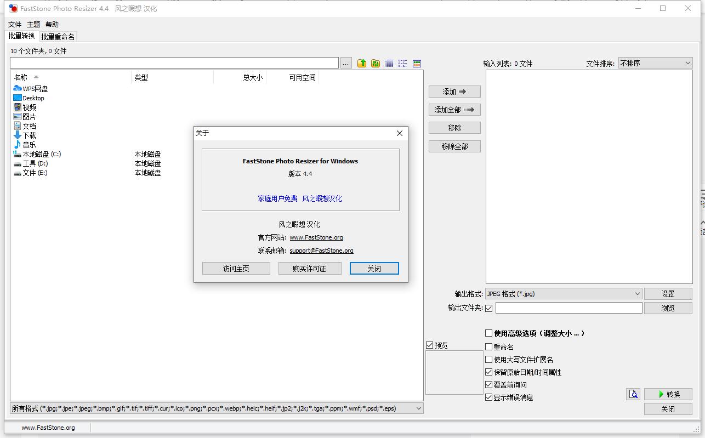Uncheck 显示错误消息 checkbox
The image size is (705, 438).
tap(489, 397)
